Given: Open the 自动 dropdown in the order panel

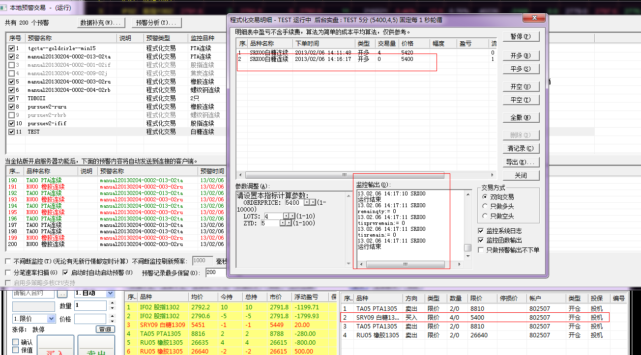Looking at the screenshot, I should tap(110, 293).
